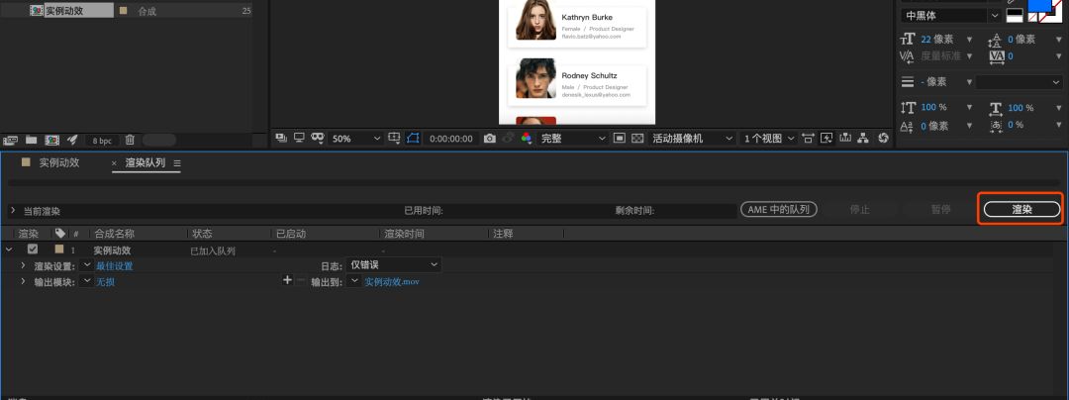The image size is (1069, 400).
Task: Create a new folder in project panel
Action: (31, 140)
